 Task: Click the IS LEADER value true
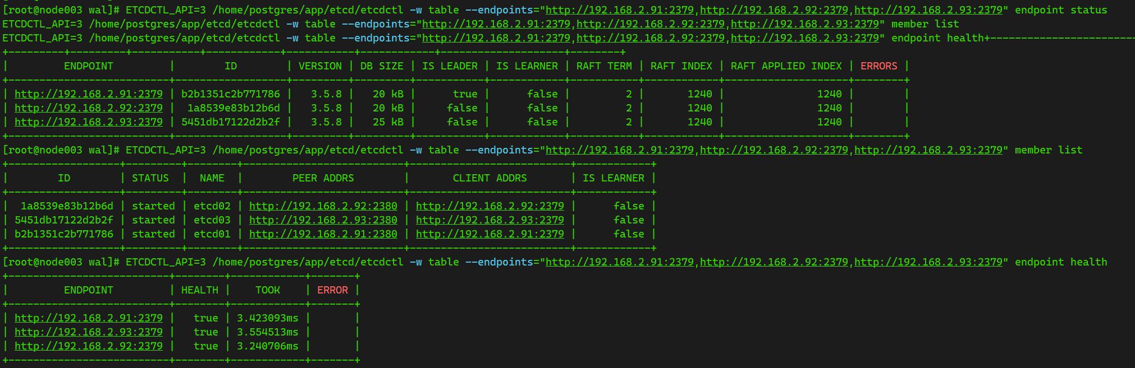coord(465,94)
